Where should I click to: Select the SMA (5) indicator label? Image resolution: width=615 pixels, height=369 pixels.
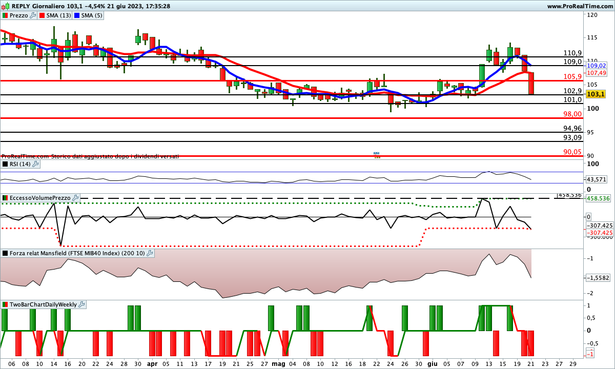pos(92,15)
